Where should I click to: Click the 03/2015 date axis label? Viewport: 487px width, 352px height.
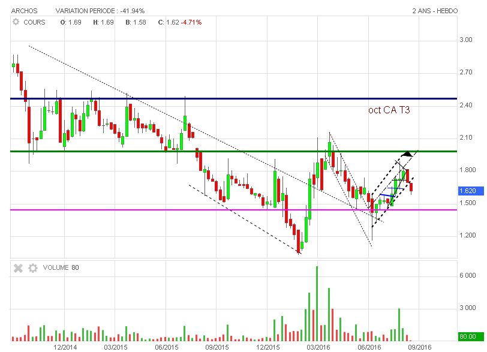pyautogui.click(x=116, y=347)
